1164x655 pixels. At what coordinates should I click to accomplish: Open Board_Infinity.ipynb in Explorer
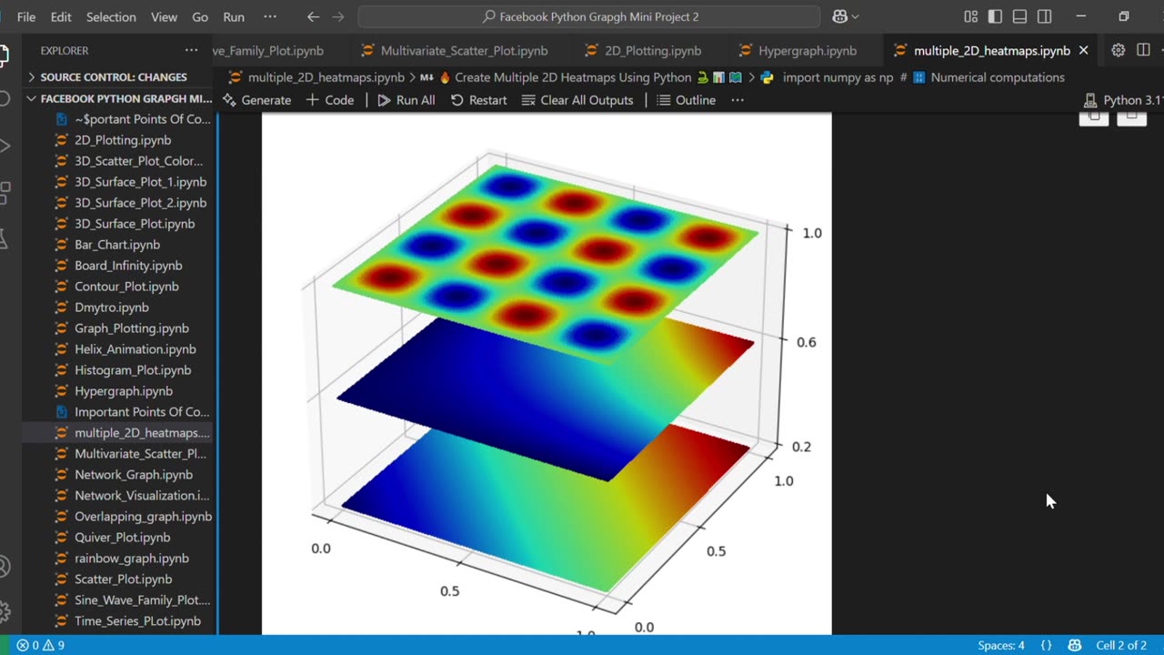coord(128,266)
